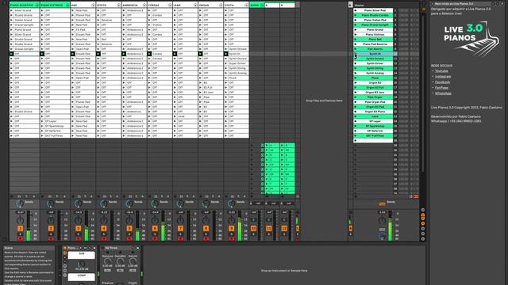Toggle track 2 activator button
Viewport: 508px width, 285px height.
(x=51, y=229)
